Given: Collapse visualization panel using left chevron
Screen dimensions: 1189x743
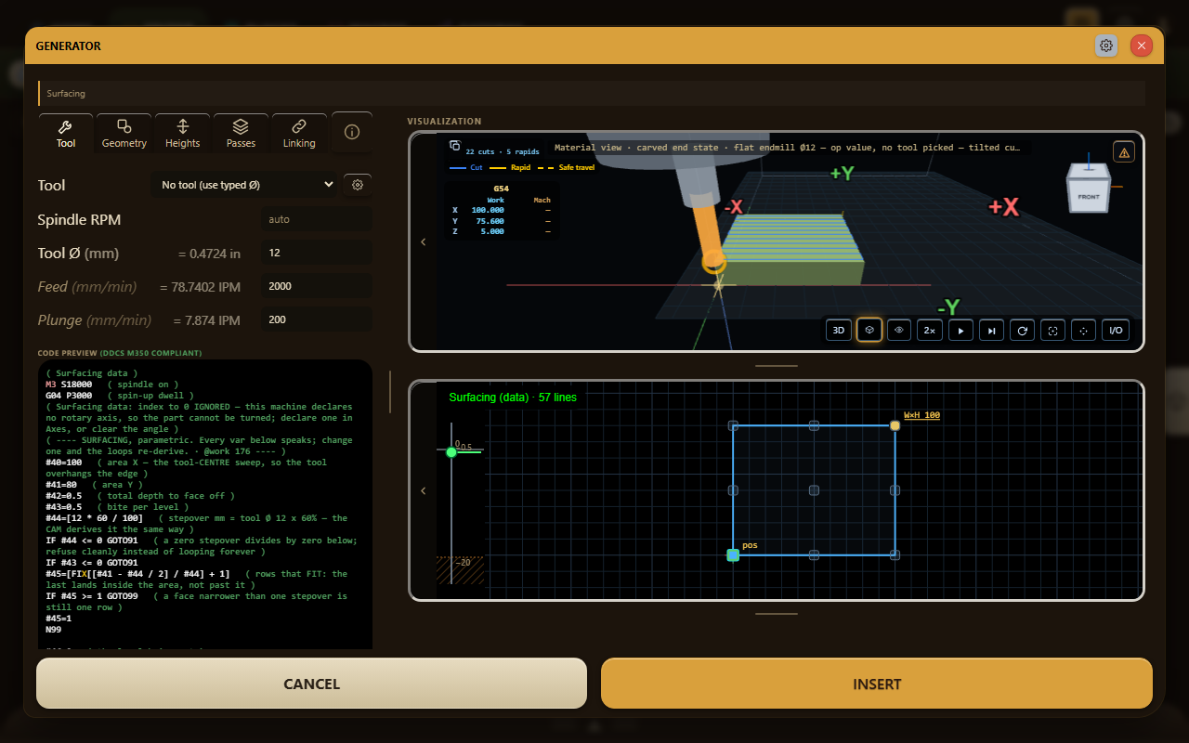Looking at the screenshot, I should (x=424, y=241).
